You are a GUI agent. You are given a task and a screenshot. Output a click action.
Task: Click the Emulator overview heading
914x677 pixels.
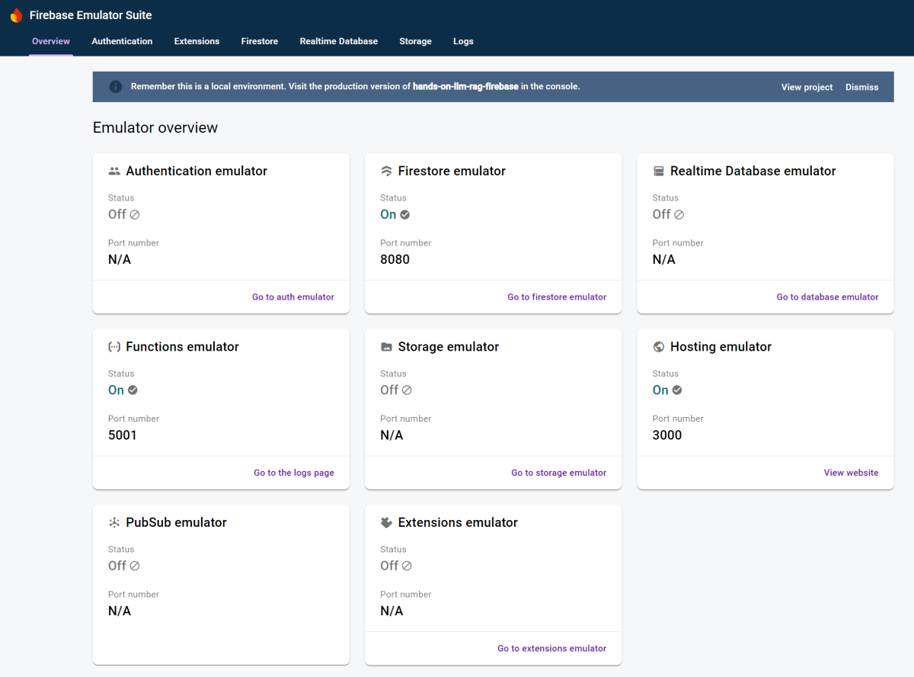(x=155, y=128)
